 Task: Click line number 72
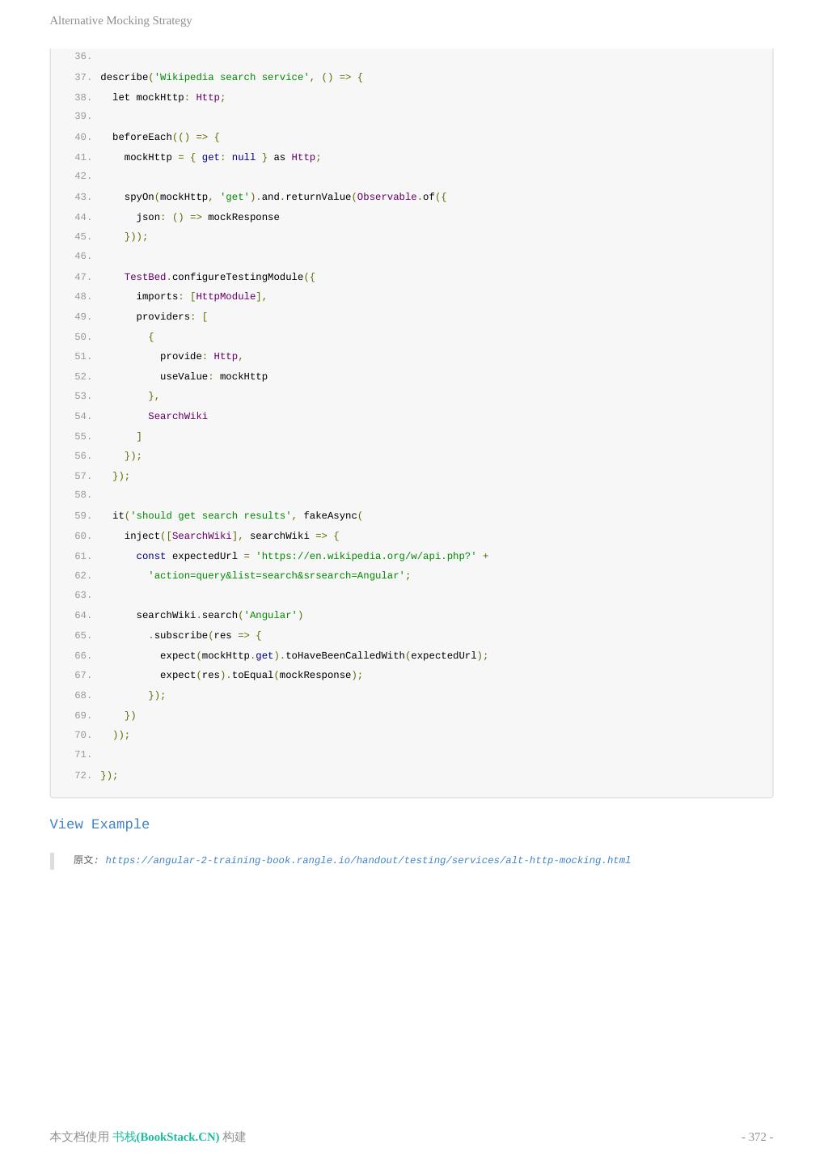click(82, 775)
